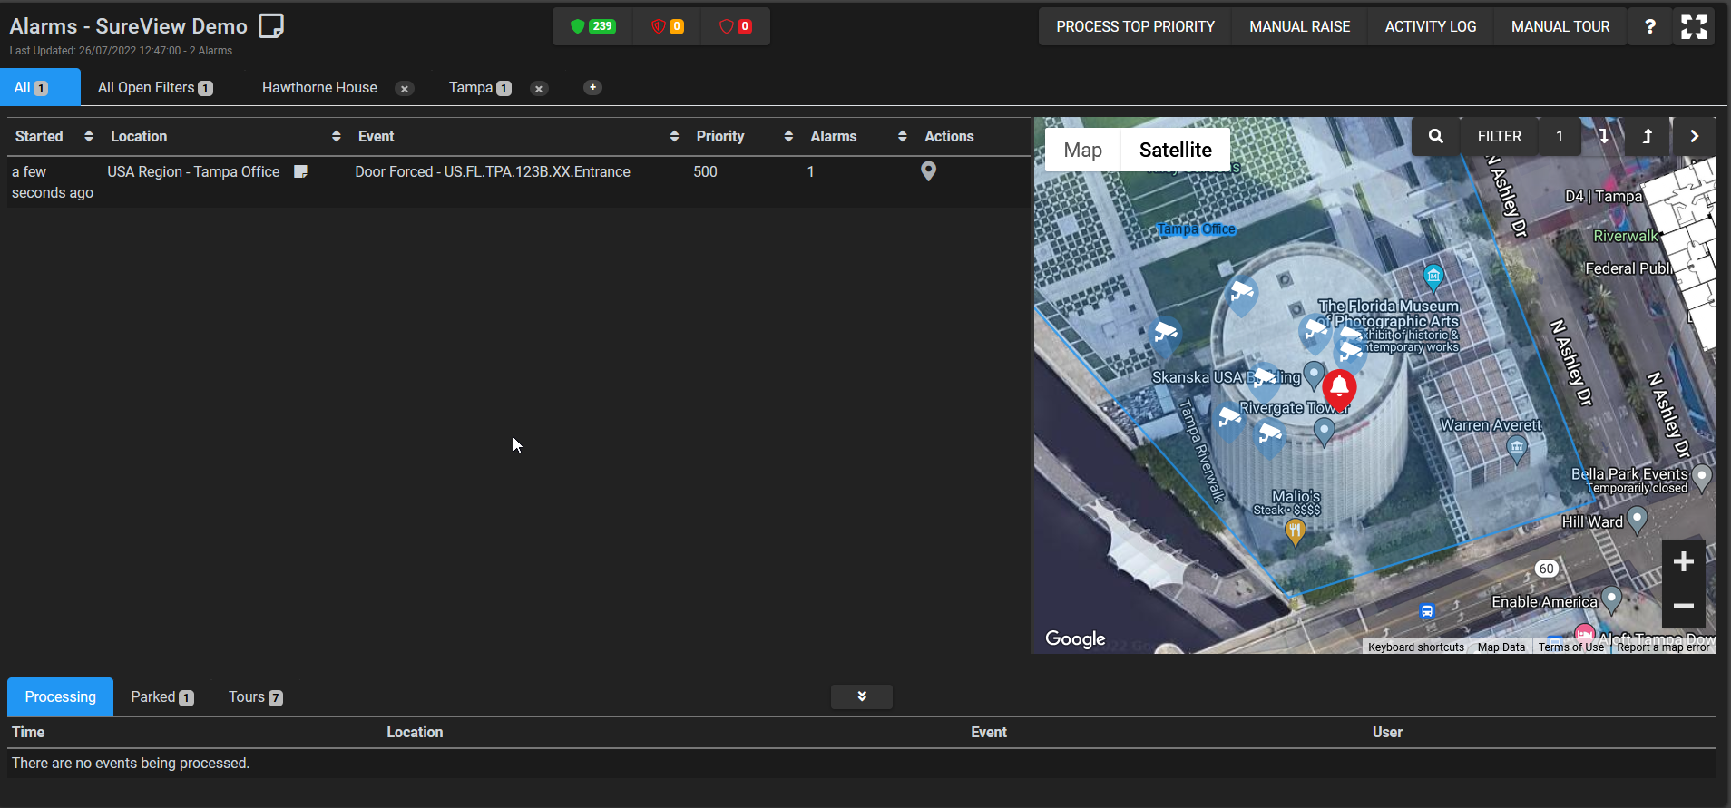Click the 'a few seconds ago' started cell

pos(53,182)
